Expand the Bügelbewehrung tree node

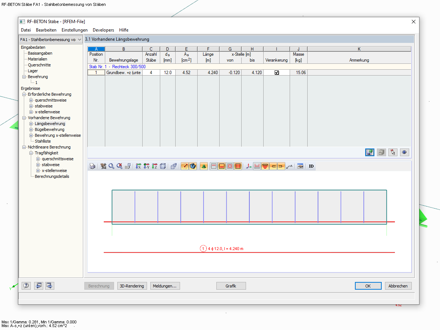click(x=30, y=129)
